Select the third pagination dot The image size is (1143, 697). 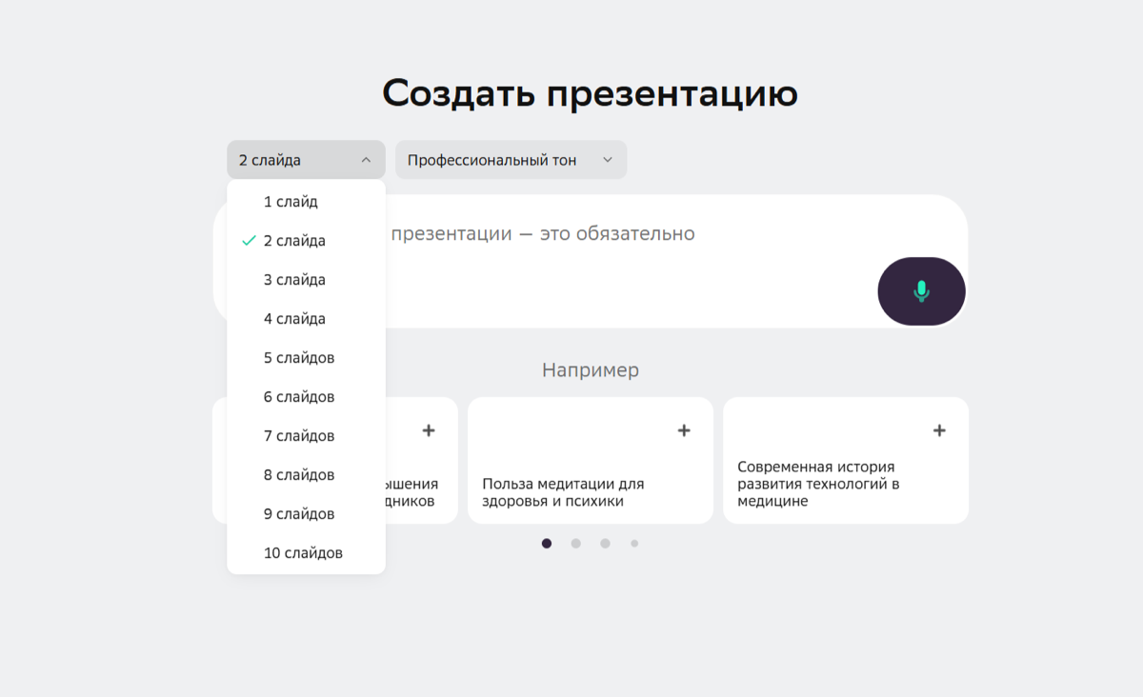(x=605, y=543)
